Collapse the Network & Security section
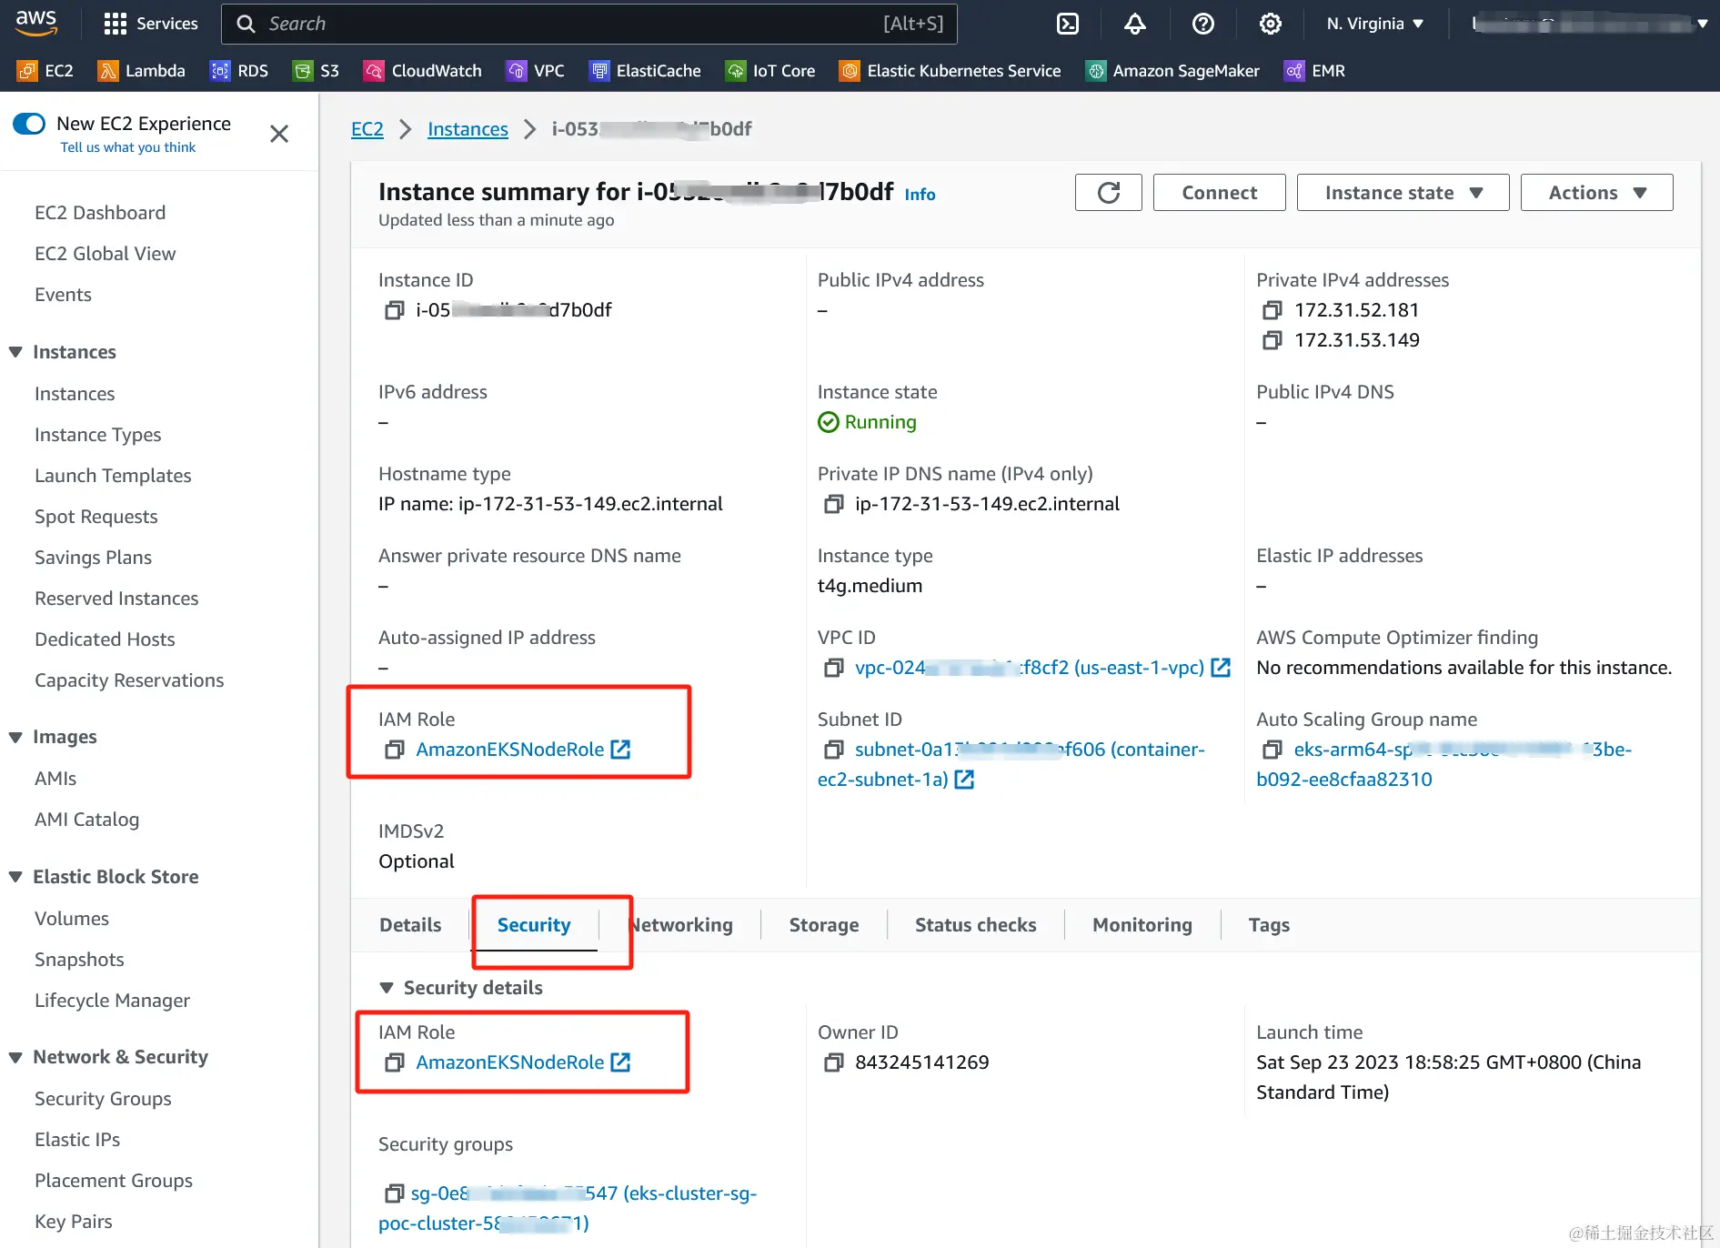Screen dimensions: 1720x1248 (15, 1057)
